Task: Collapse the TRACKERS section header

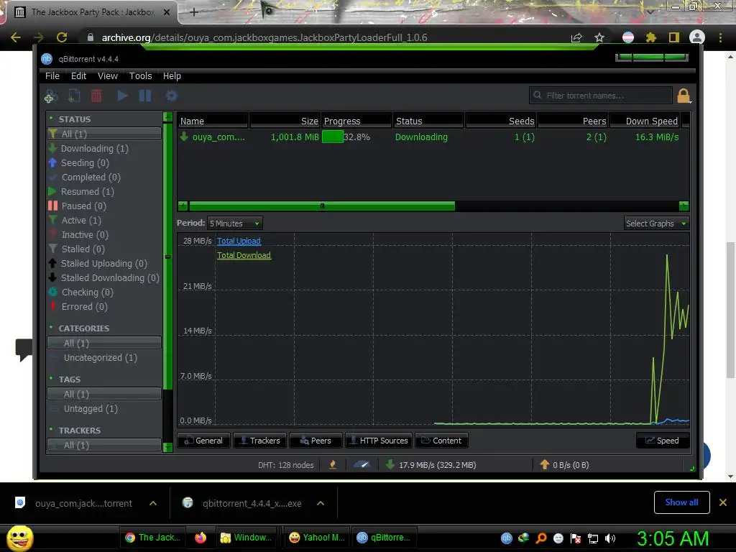Action: 79,431
